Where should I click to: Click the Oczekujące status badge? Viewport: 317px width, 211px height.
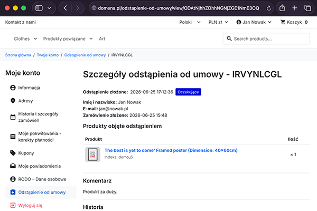click(x=188, y=92)
